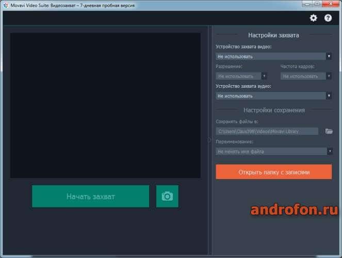Click the Movavi app icon in title bar
Viewport: 342px width, 258px height.
click(x=6, y=5)
